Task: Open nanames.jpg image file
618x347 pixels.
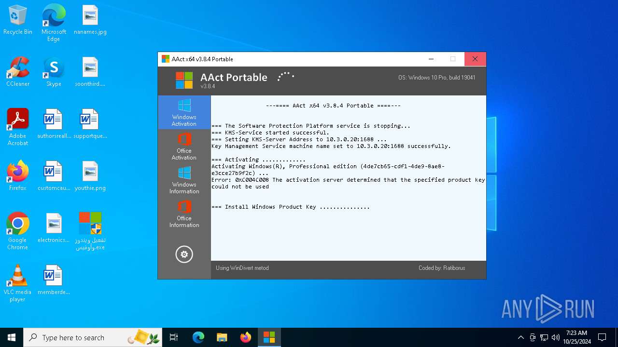Action: tap(90, 20)
